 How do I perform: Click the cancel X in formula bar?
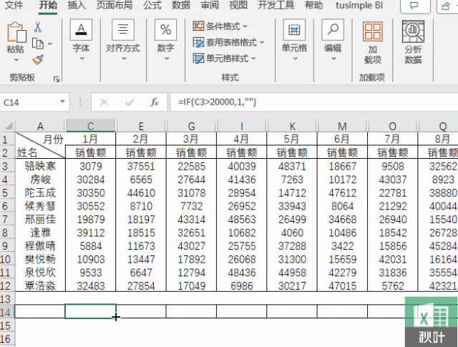coord(104,102)
